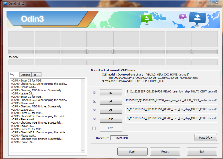
Task: Browse for an AP file
Action: click(111, 101)
